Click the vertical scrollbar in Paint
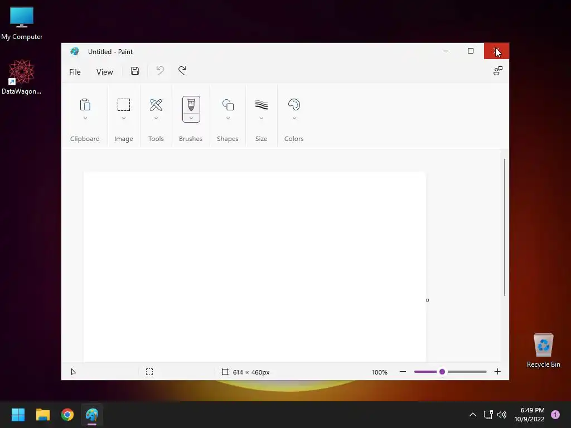Screen dimensions: 571x428 coord(504,227)
